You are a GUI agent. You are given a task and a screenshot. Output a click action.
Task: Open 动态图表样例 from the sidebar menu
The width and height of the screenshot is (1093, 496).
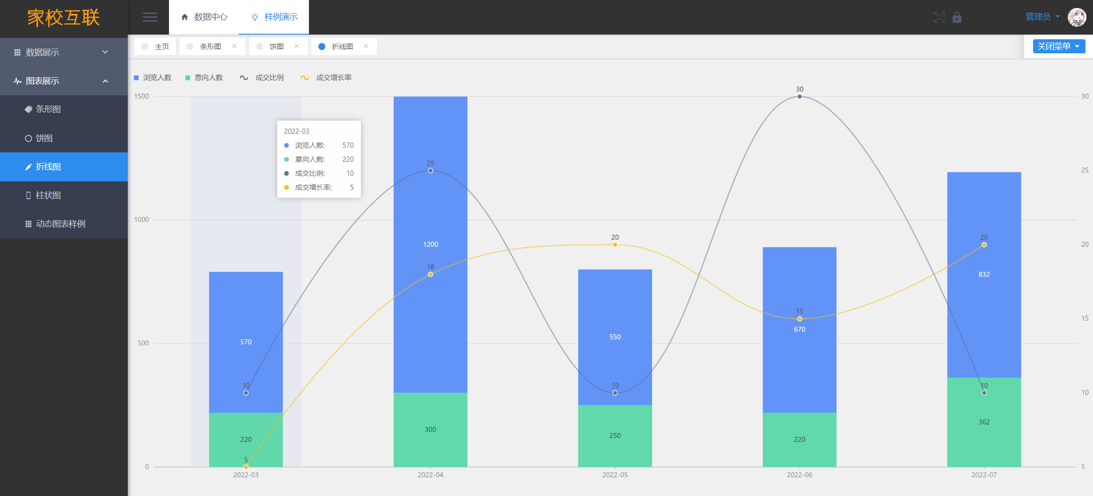pos(64,224)
